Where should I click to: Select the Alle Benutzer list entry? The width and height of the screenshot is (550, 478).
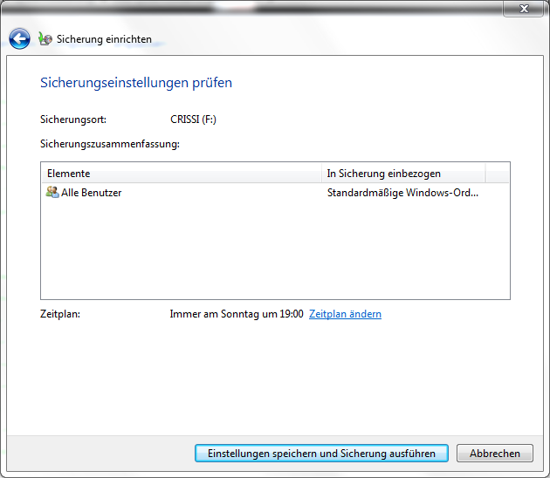pyautogui.click(x=91, y=193)
